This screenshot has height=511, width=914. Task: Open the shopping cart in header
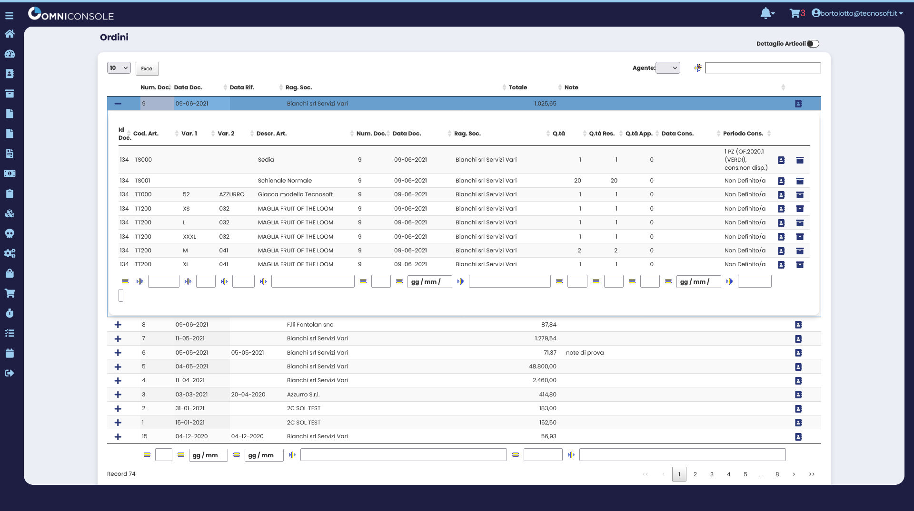click(795, 13)
